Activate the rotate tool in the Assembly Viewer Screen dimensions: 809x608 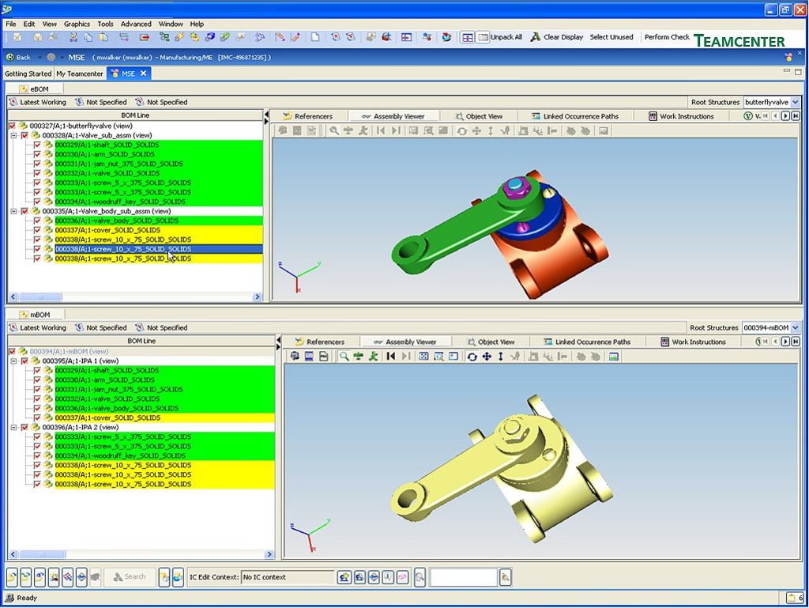(461, 130)
